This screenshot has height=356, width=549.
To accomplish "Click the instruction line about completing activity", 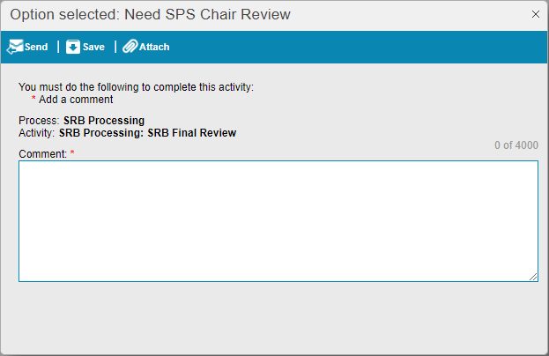I will [x=137, y=87].
